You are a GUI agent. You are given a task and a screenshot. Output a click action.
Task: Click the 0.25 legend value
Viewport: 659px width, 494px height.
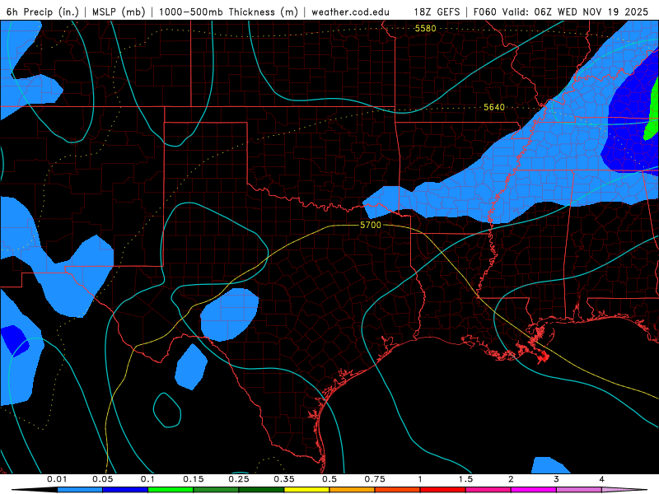[x=238, y=479]
